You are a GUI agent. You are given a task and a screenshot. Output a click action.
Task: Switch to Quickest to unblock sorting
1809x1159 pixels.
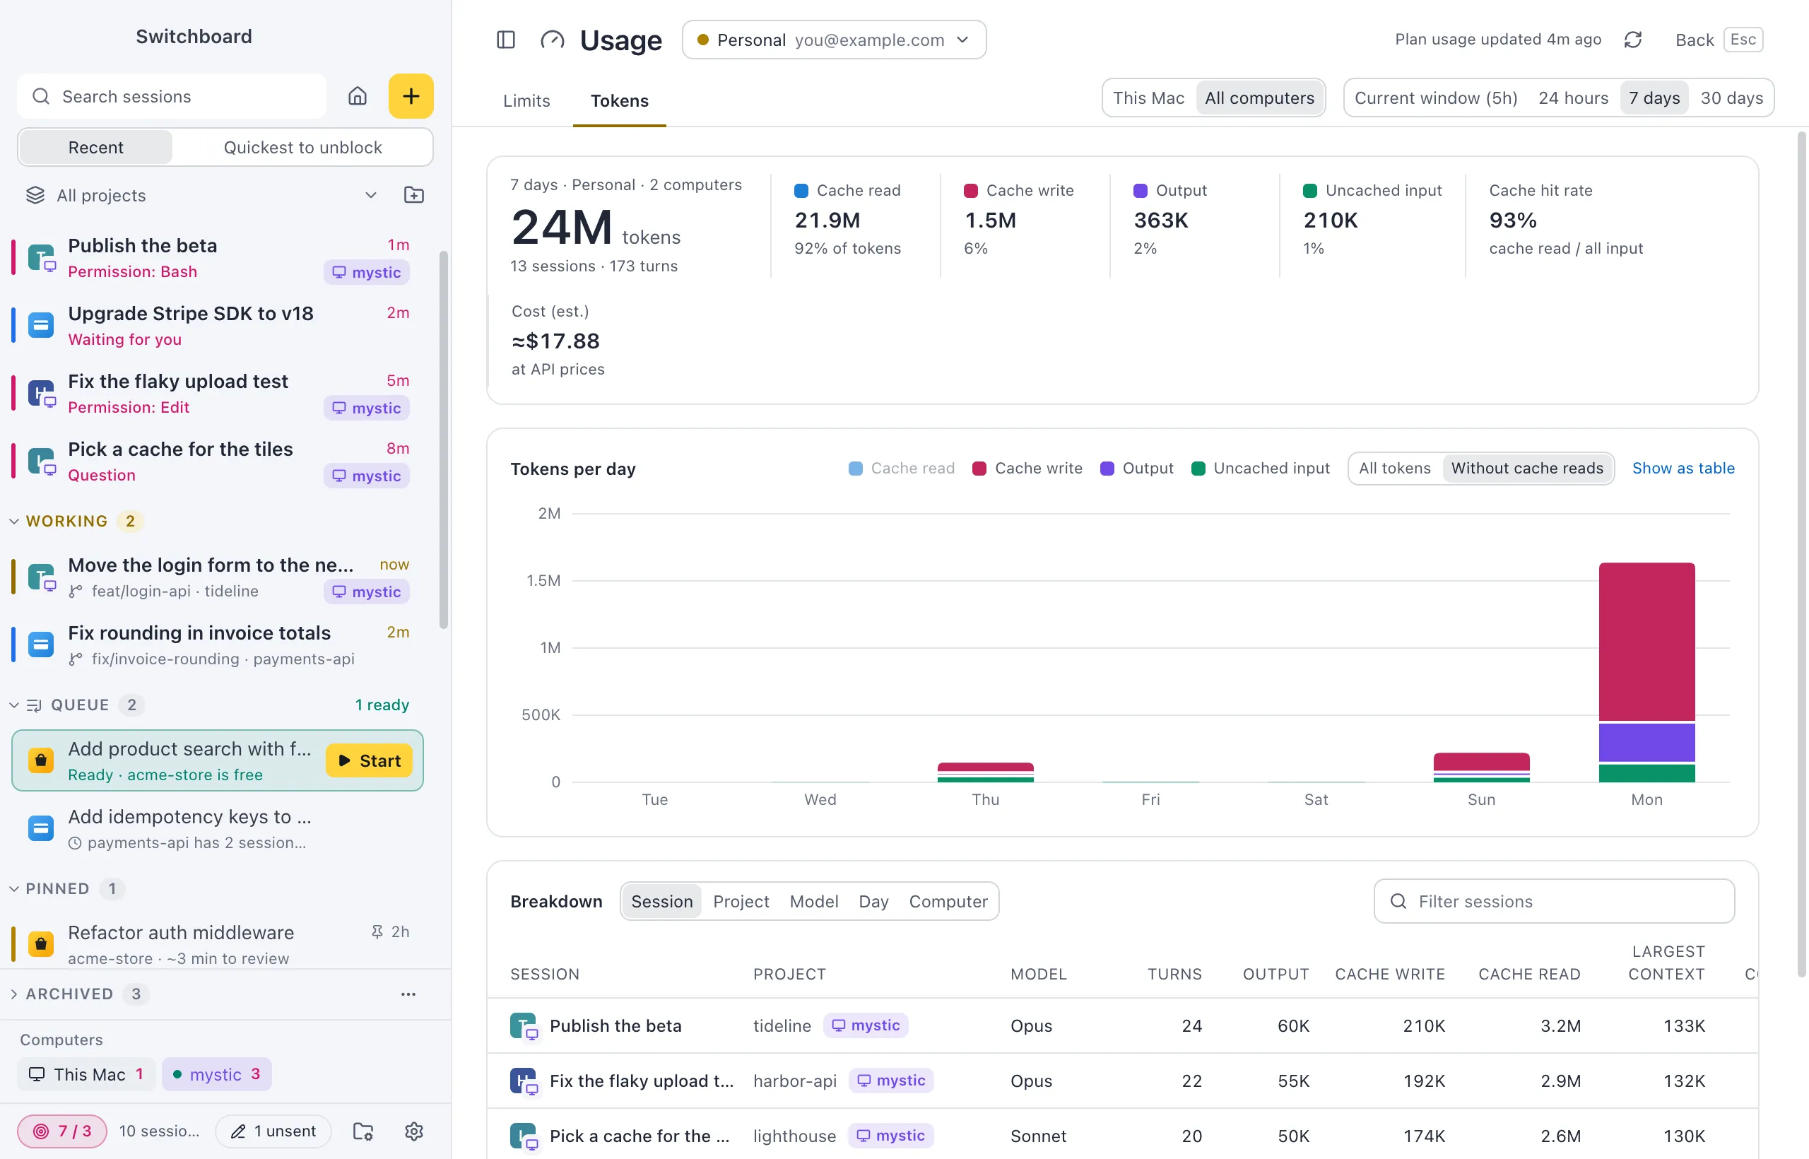point(302,147)
